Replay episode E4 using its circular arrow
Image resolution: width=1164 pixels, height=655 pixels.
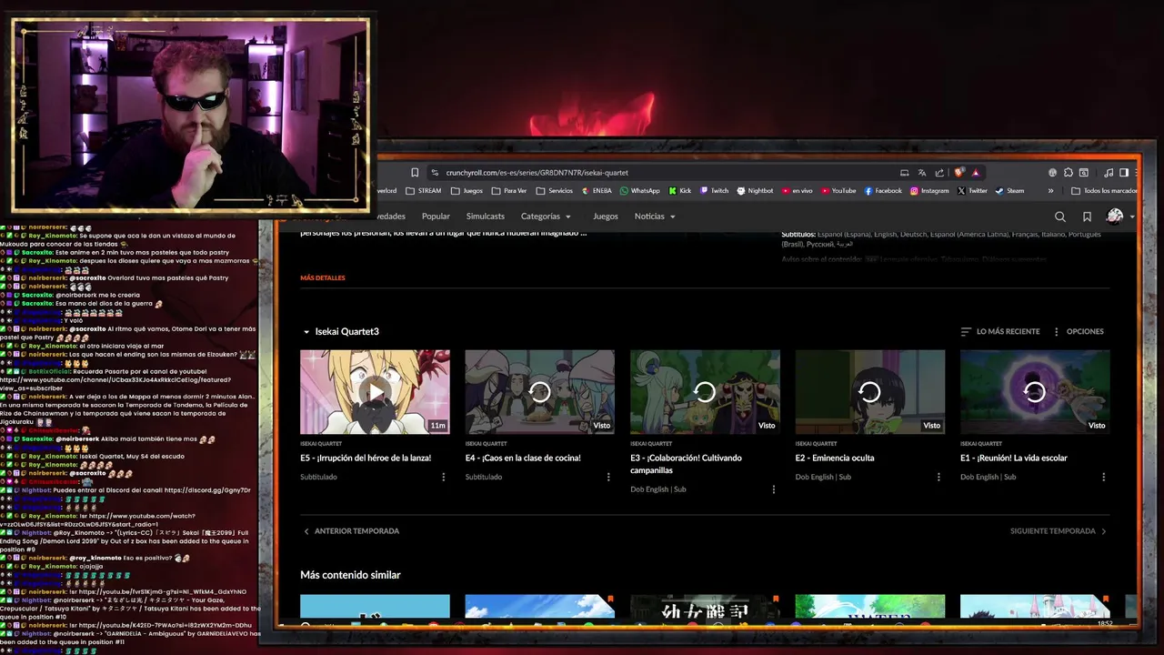(539, 392)
